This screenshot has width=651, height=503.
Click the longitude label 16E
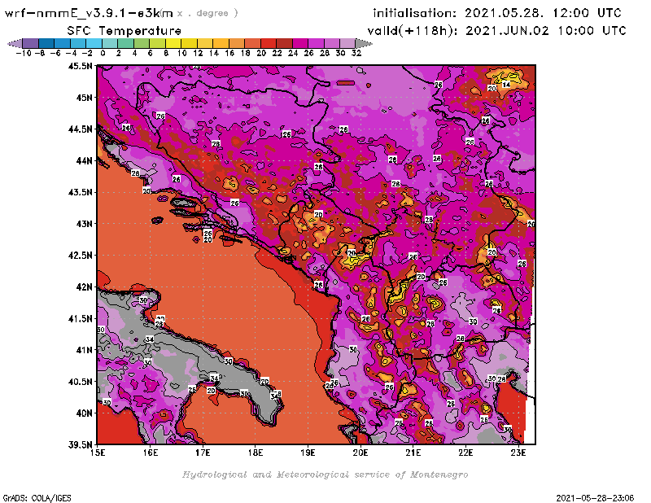click(x=151, y=453)
